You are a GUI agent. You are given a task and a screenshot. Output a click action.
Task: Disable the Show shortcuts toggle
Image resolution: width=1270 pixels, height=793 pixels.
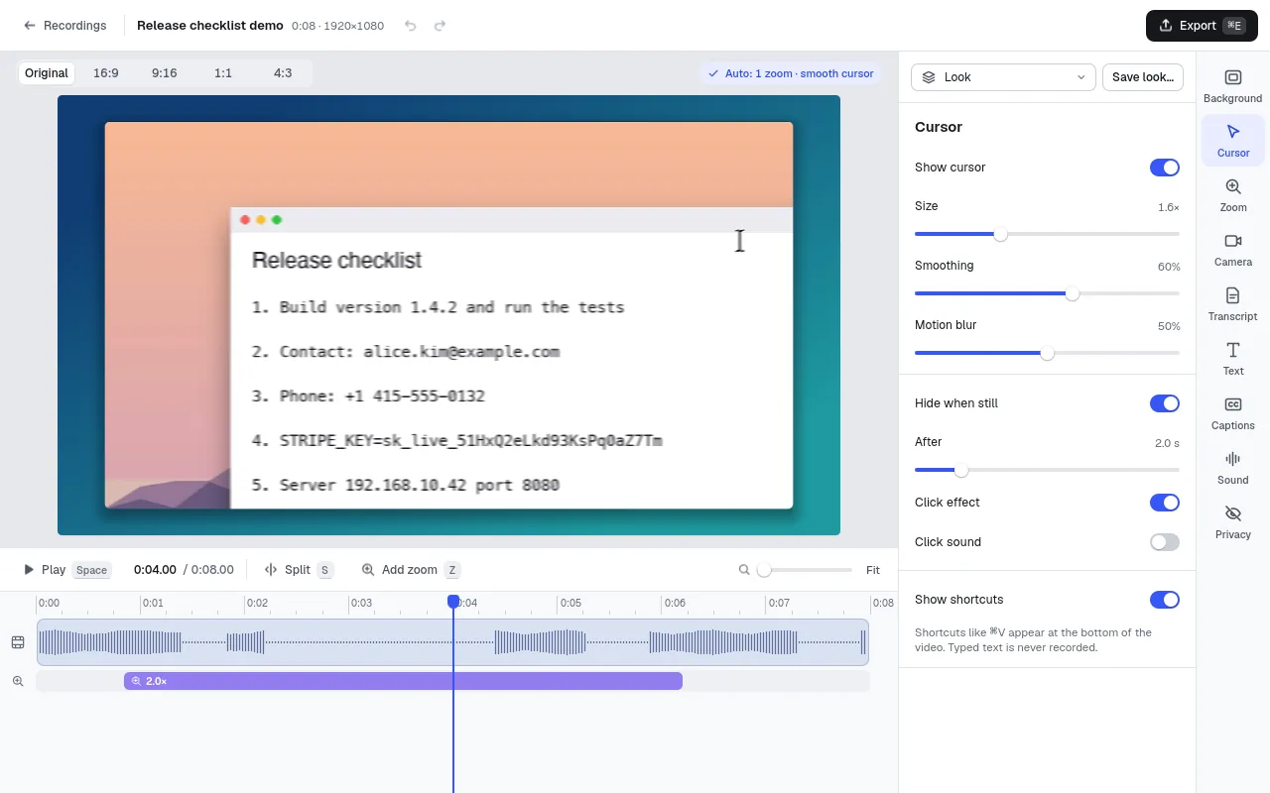pyautogui.click(x=1164, y=600)
